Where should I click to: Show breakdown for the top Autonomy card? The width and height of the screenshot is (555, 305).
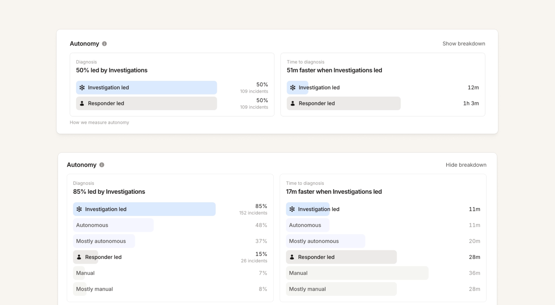point(464,44)
